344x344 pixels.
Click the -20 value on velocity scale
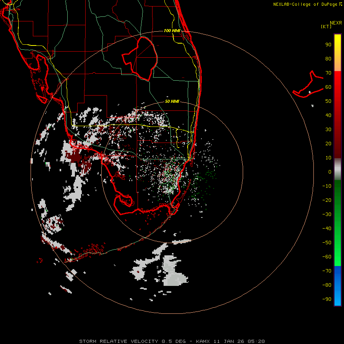(327, 200)
